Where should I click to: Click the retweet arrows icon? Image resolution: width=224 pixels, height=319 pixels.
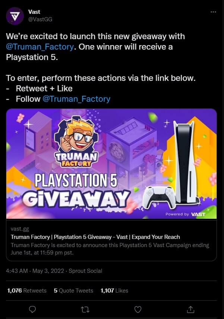(85, 310)
